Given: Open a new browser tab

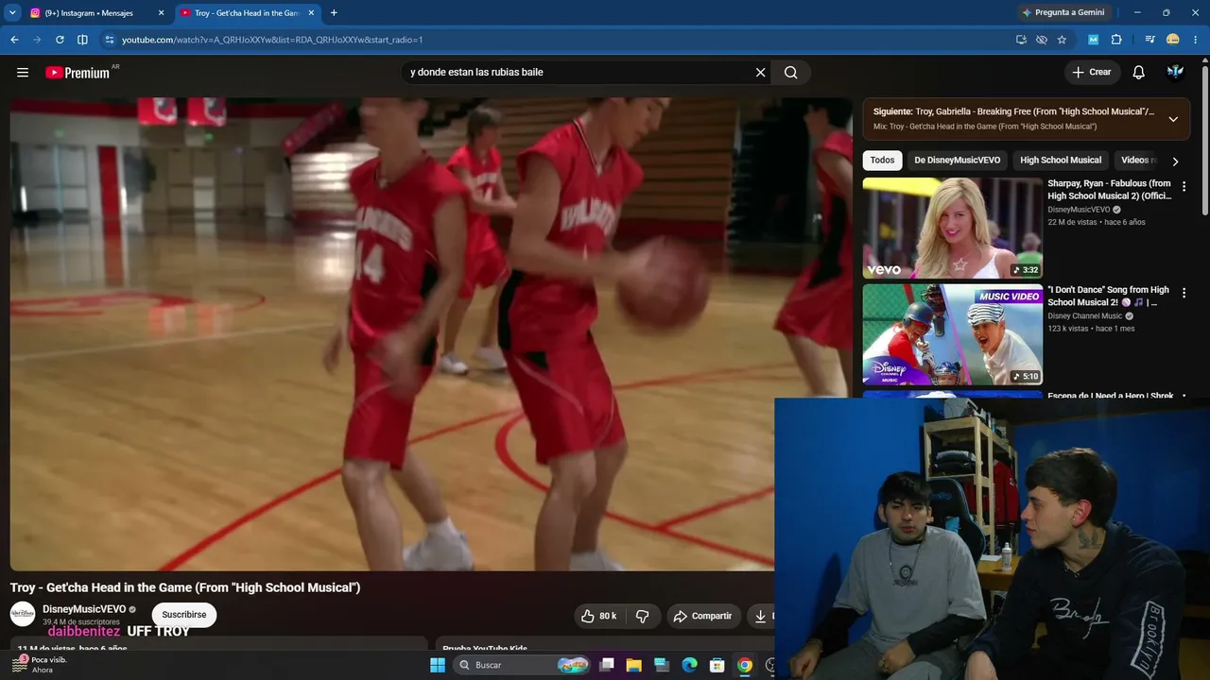Looking at the screenshot, I should pos(334,13).
